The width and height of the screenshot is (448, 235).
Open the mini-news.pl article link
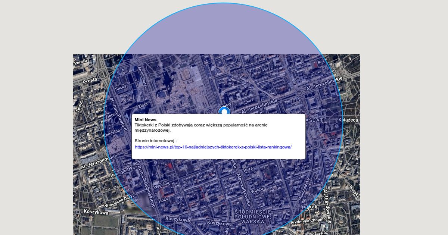click(x=213, y=147)
